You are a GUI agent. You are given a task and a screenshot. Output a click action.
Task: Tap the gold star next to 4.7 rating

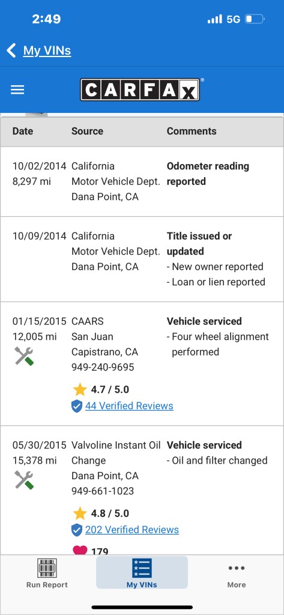coord(80,389)
